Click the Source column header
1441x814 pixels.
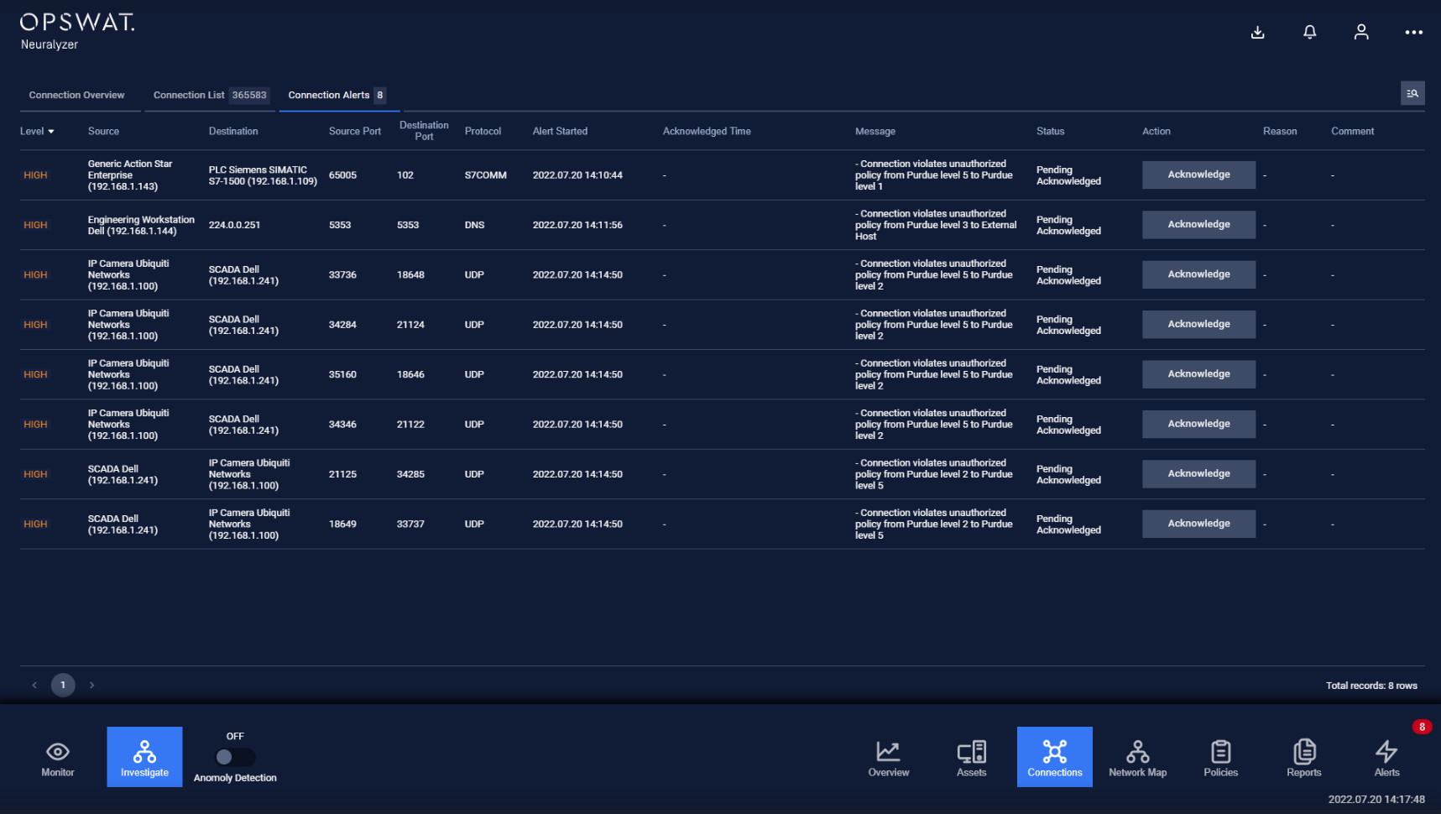click(x=103, y=132)
